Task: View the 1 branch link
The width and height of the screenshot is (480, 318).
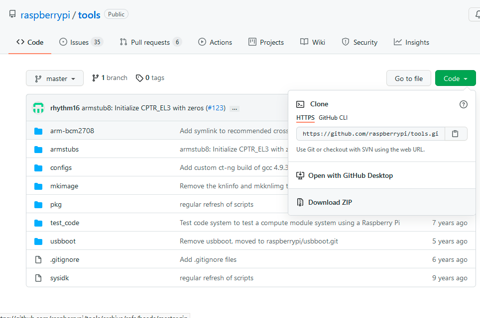Action: click(x=110, y=78)
